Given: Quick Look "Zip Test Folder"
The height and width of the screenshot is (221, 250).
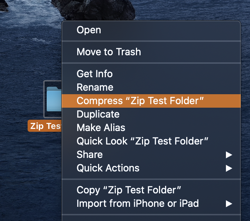Looking at the screenshot, I should click(x=142, y=141).
